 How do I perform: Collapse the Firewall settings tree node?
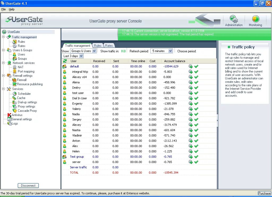pos(3,76)
